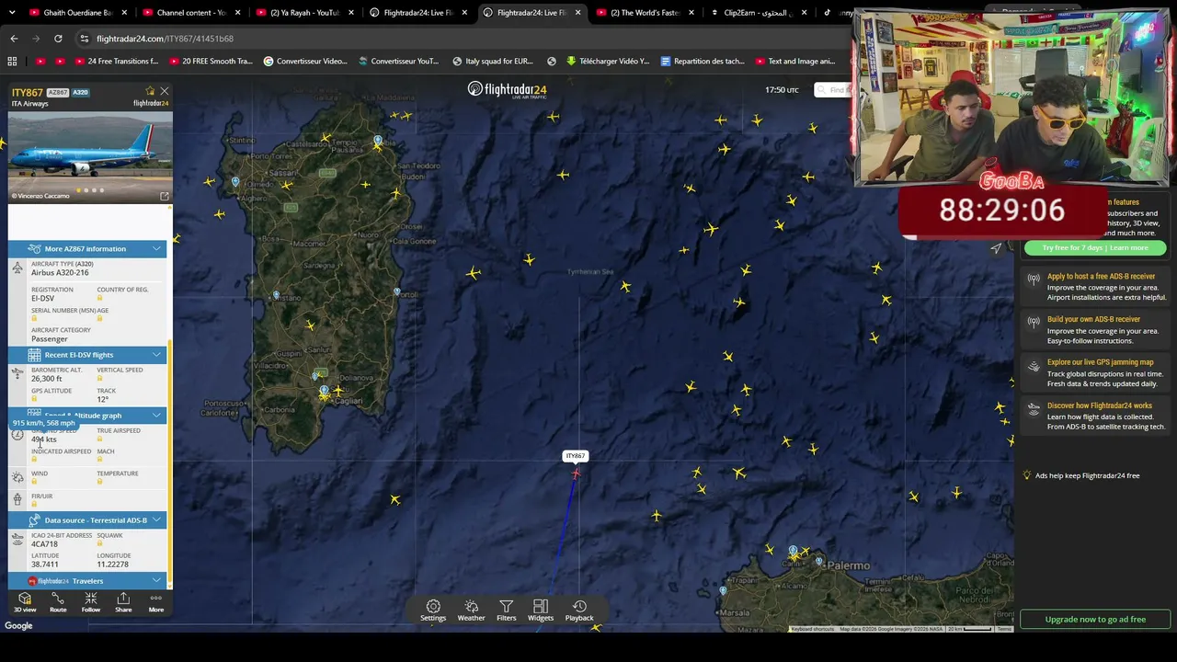Click the registration value EI-DSV
This screenshot has height=662, width=1177.
coord(42,298)
